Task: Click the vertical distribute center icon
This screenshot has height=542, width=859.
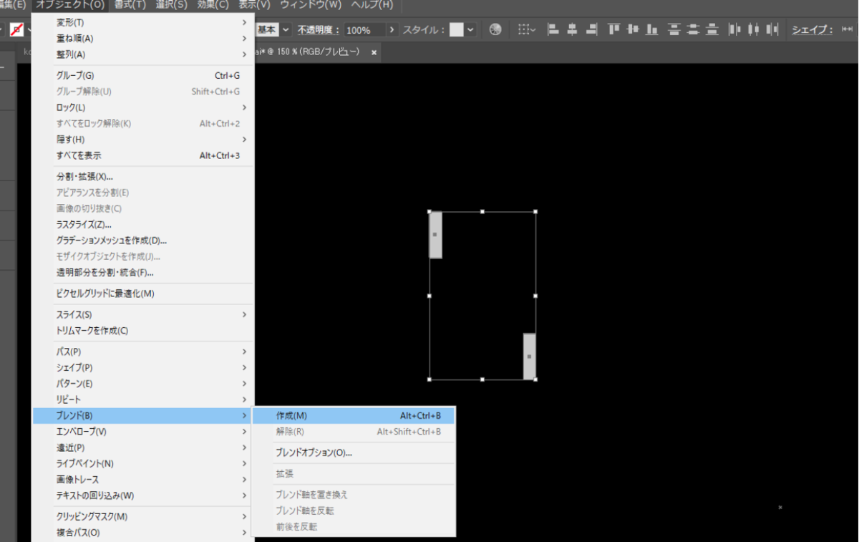Action: (x=692, y=29)
